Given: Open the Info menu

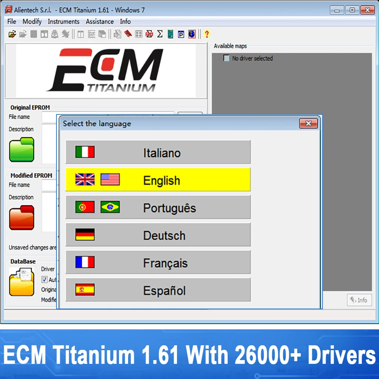Looking at the screenshot, I should (x=125, y=22).
